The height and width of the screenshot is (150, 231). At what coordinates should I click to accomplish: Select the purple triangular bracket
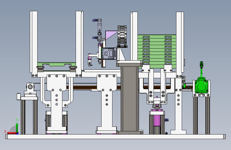click(x=112, y=35)
